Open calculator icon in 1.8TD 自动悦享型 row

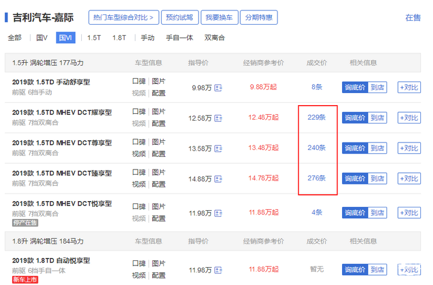click(218, 270)
